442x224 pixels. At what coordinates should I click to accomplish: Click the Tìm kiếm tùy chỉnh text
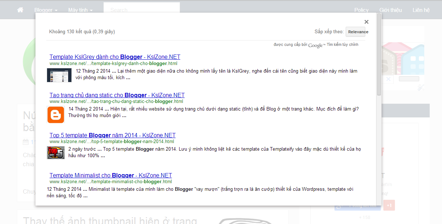click(x=343, y=44)
